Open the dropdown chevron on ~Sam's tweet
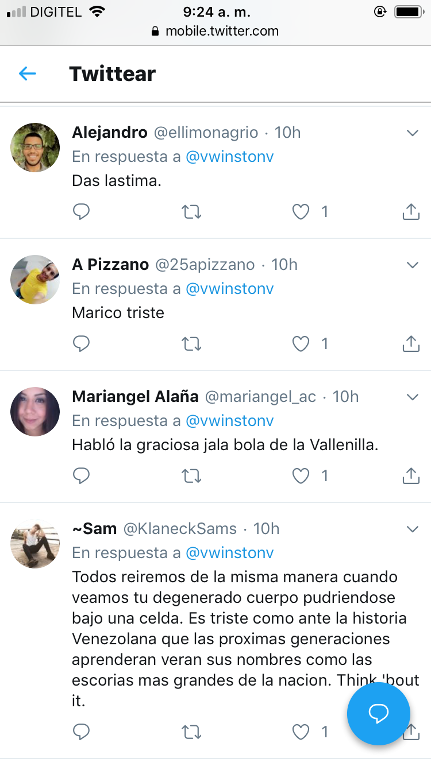This screenshot has width=431, height=766. tap(412, 529)
